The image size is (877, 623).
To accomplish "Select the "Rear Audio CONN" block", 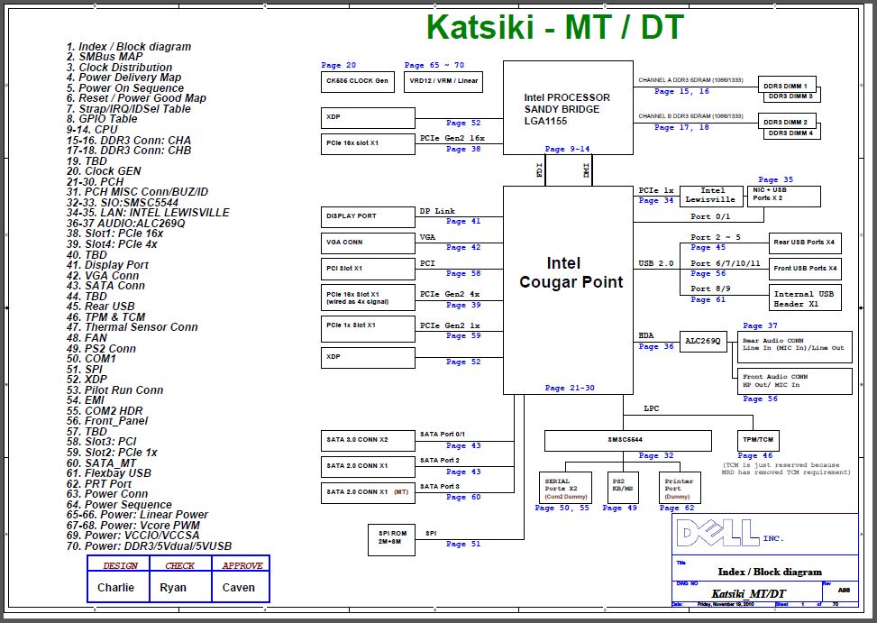I will tap(795, 347).
